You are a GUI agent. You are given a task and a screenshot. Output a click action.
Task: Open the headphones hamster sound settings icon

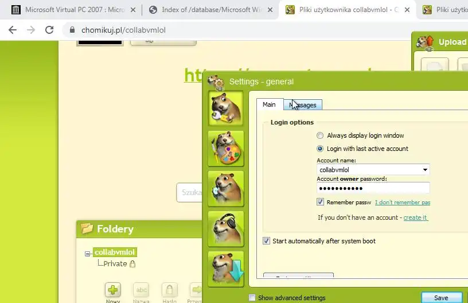(x=226, y=229)
